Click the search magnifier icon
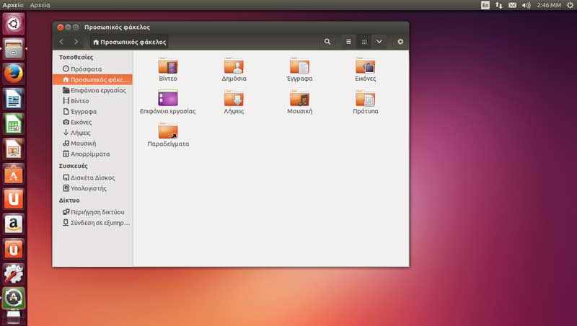 point(327,42)
